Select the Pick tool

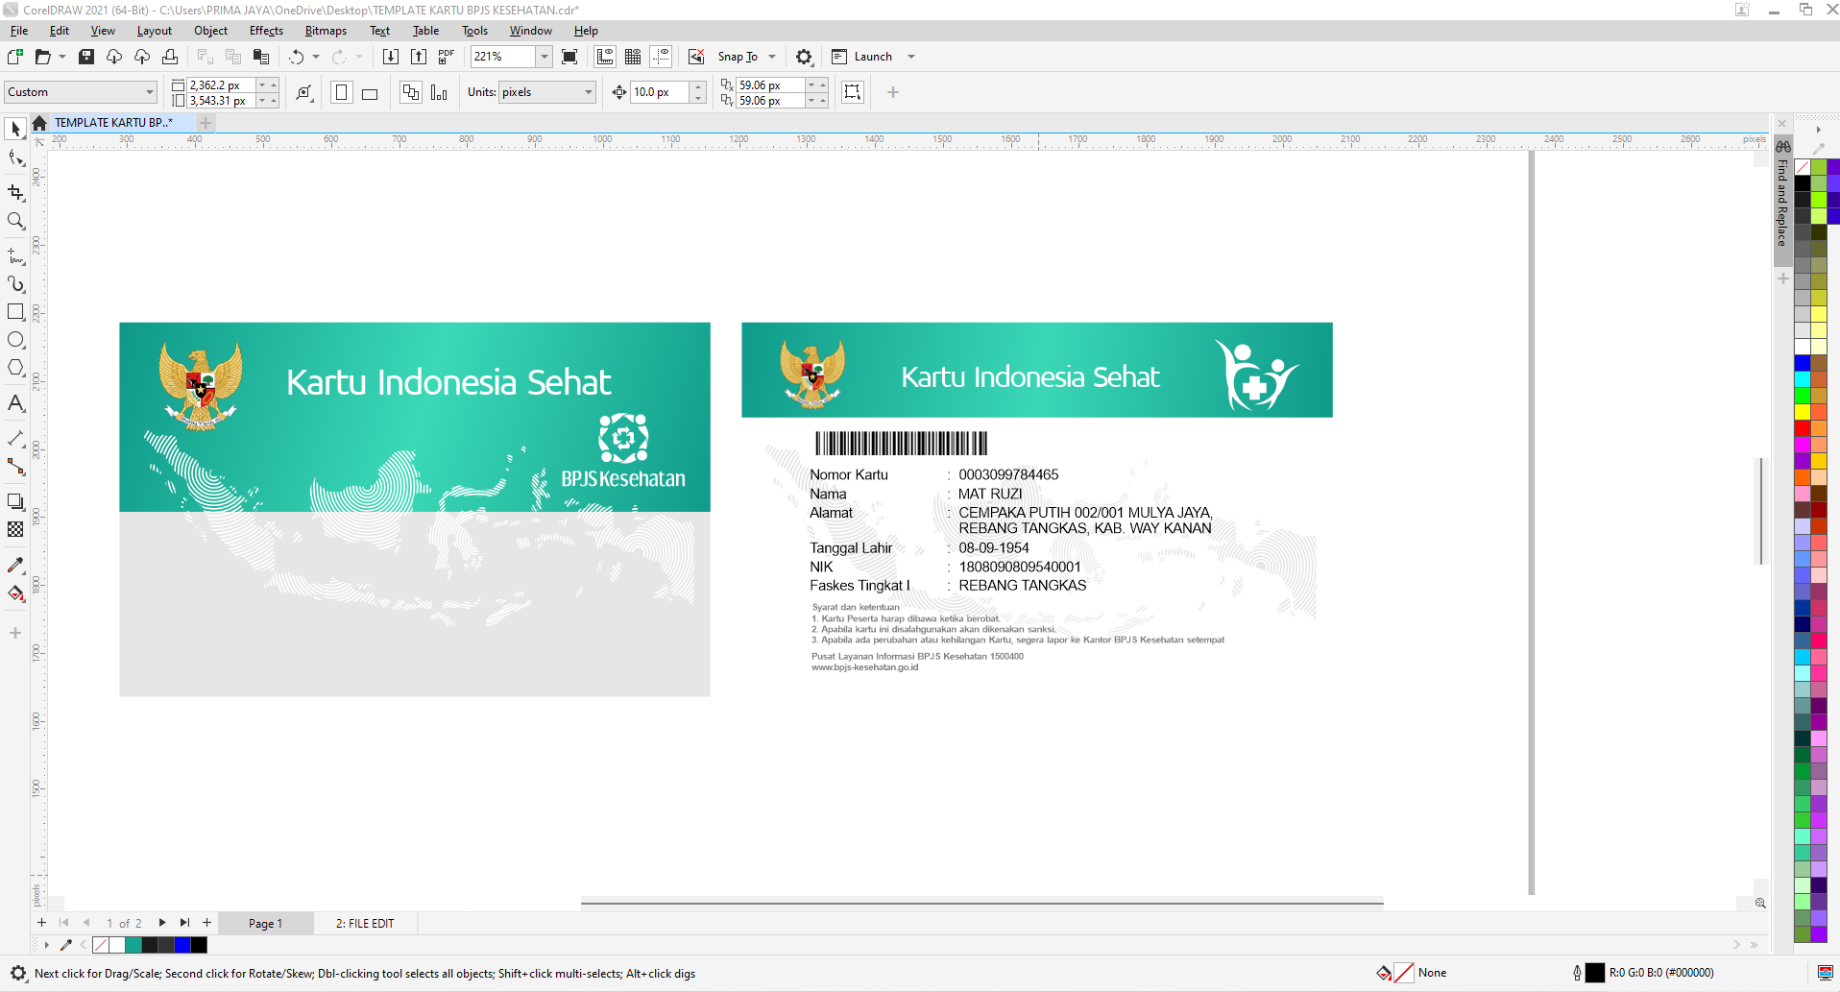pos(15,129)
